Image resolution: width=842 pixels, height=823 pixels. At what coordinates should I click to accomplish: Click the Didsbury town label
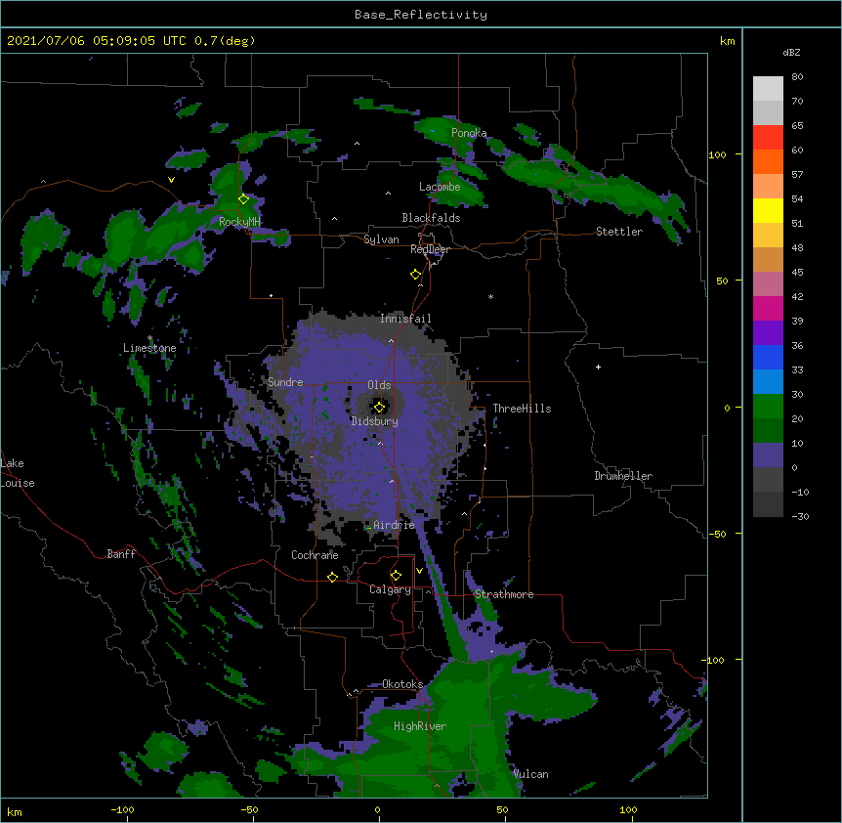pos(375,421)
